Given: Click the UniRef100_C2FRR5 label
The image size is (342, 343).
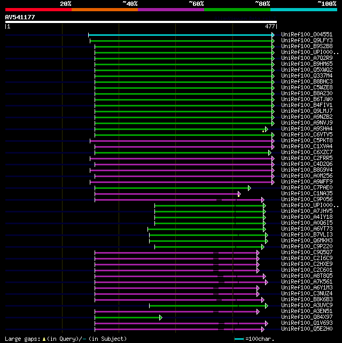Looking at the screenshot, I should coord(307,158).
